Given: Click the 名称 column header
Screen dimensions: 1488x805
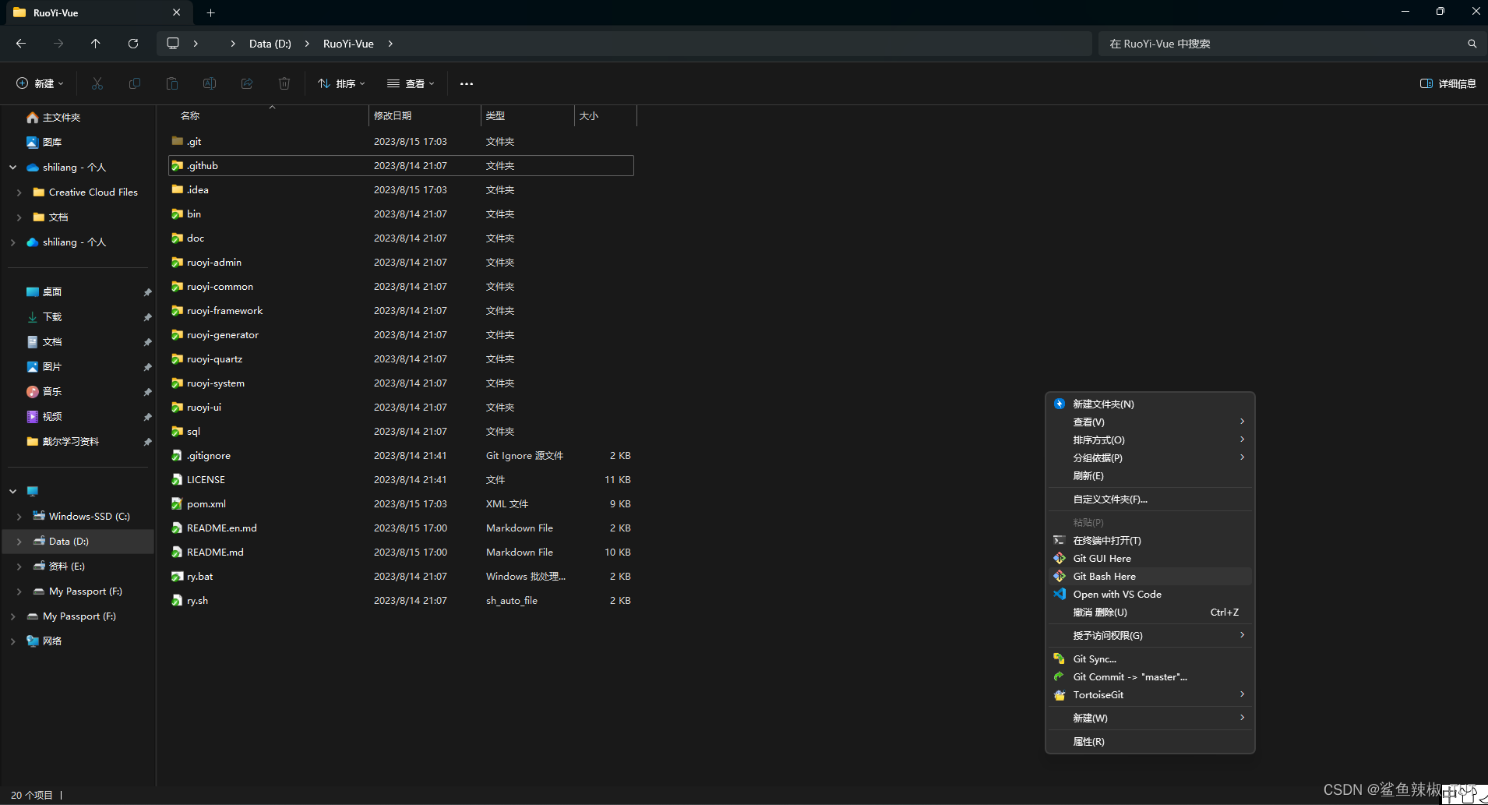Looking at the screenshot, I should (x=269, y=115).
